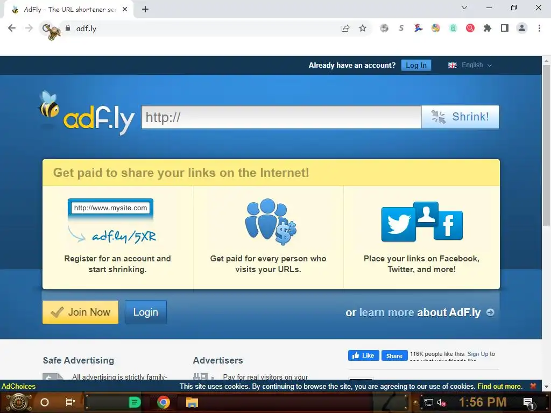Click the Twitter bird icon
The height and width of the screenshot is (413, 551).
399,224
